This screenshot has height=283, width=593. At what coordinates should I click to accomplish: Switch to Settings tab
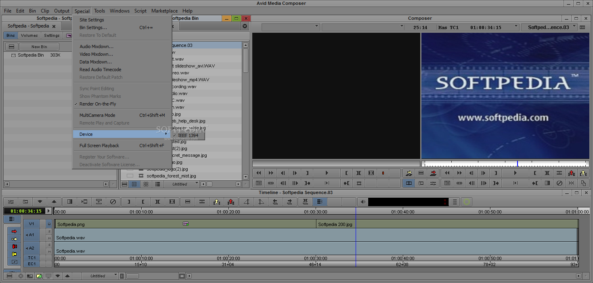pyautogui.click(x=52, y=36)
